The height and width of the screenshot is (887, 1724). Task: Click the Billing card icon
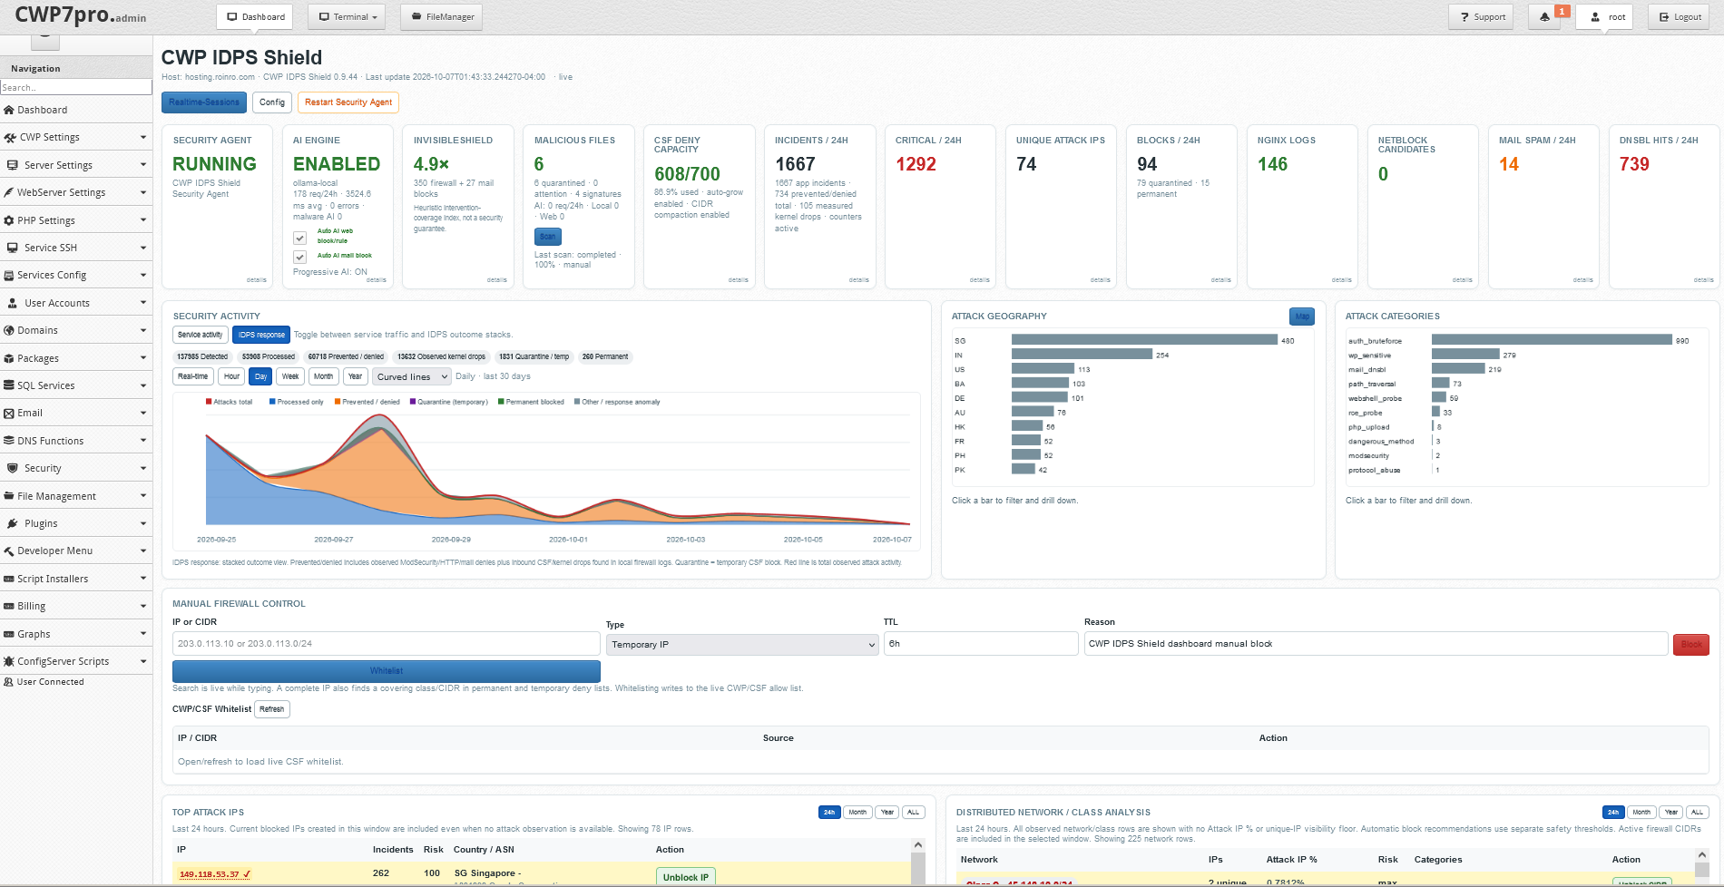(9, 606)
